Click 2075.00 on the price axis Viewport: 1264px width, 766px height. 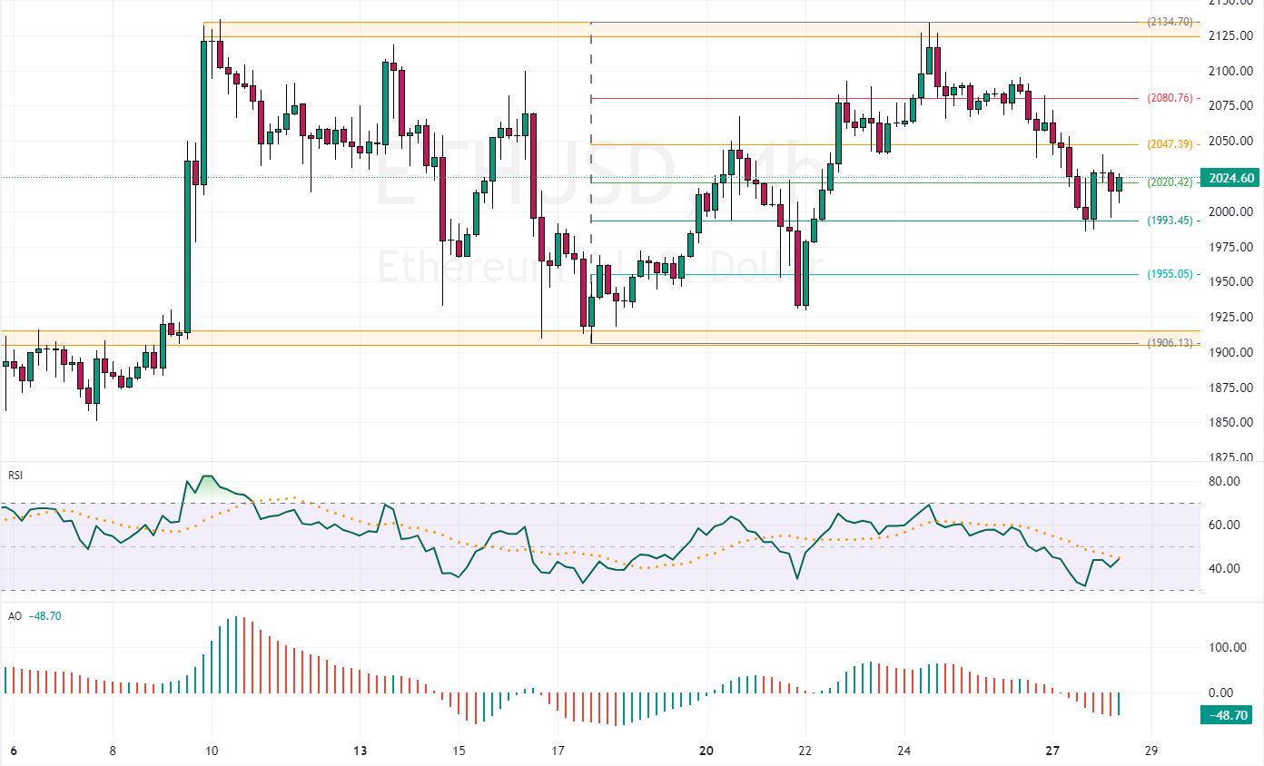tap(1230, 106)
